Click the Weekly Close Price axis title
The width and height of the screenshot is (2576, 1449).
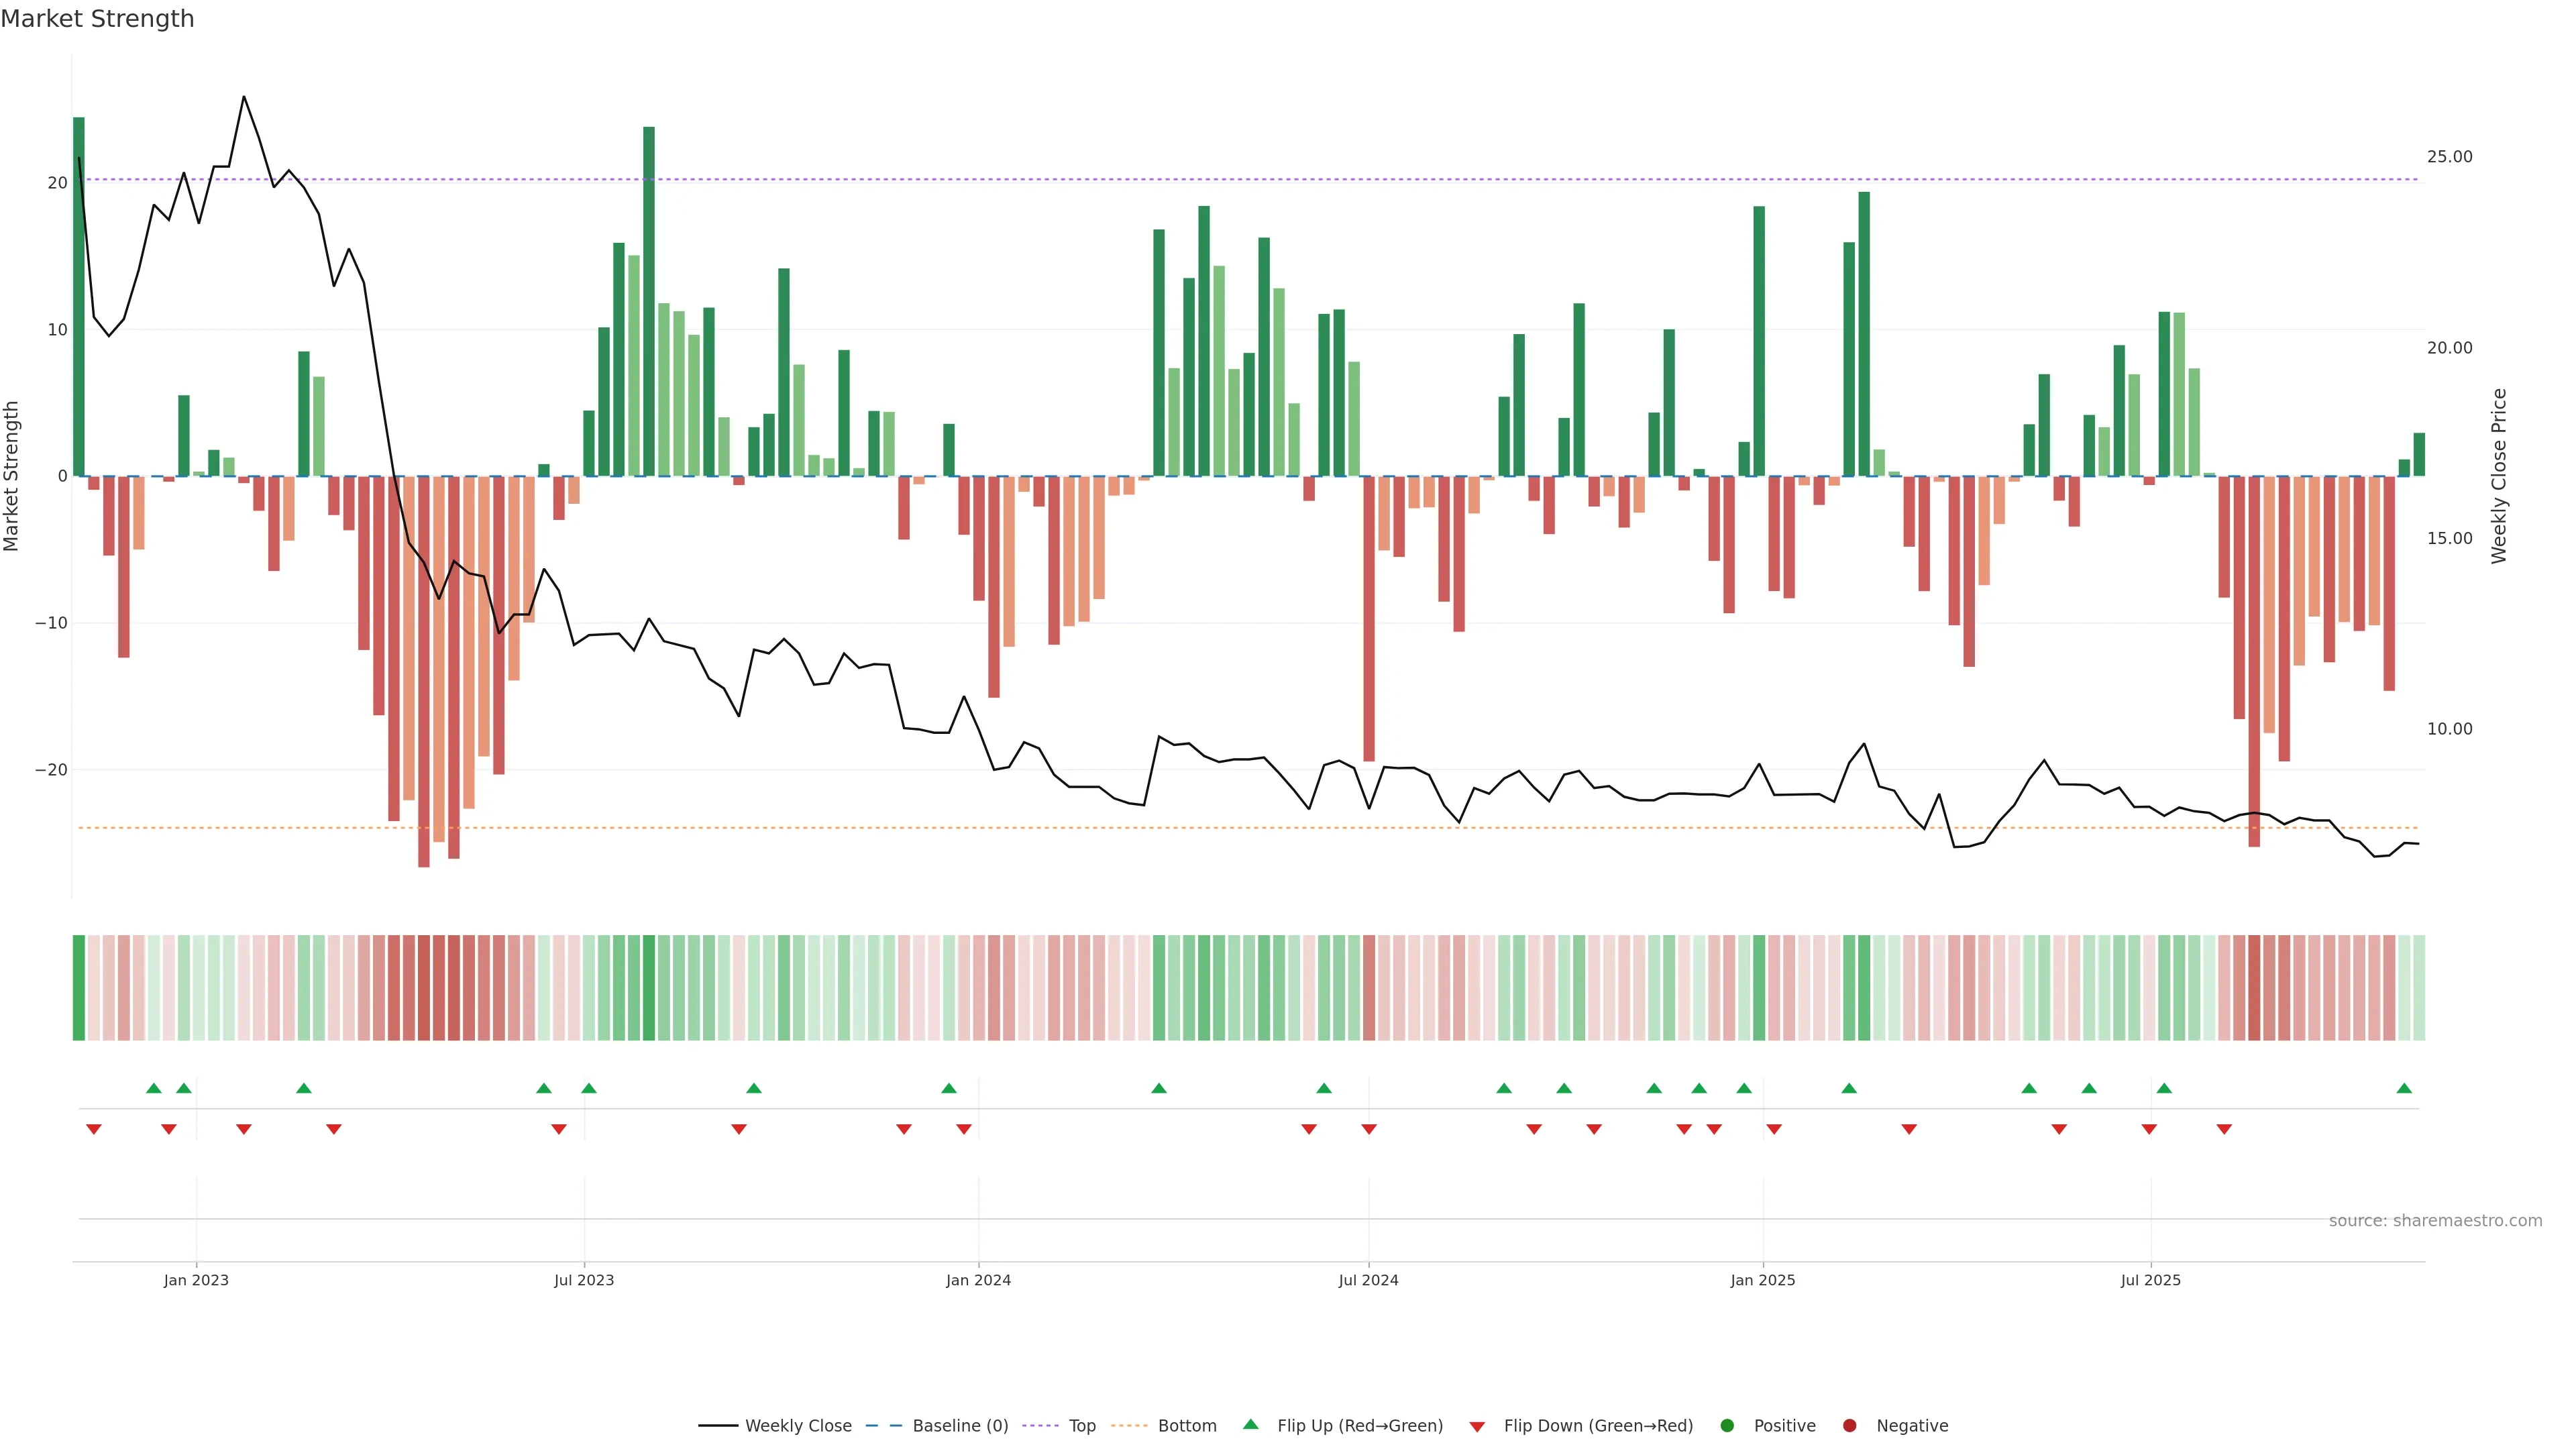coord(2499,476)
